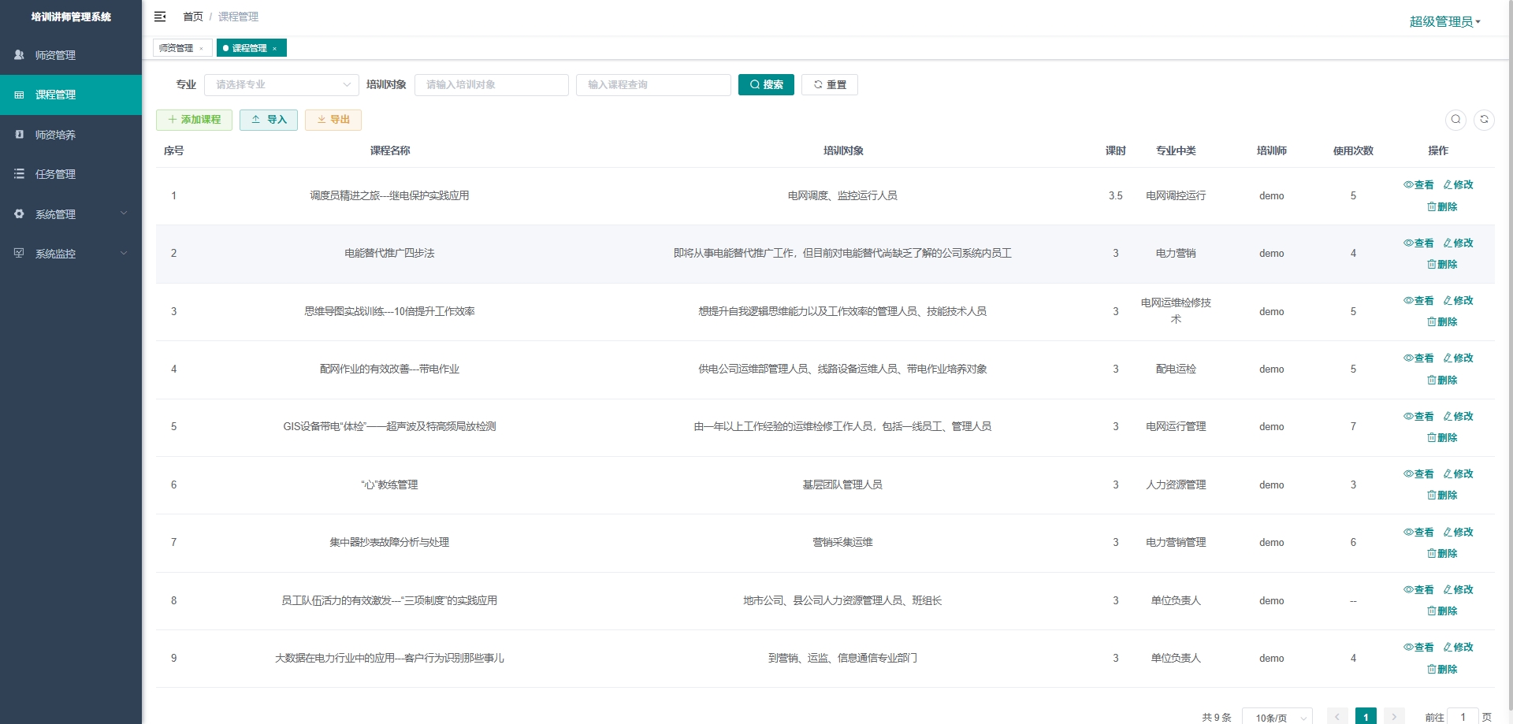Screen dimensions: 1513x724
Task: Click the 使用次数 column header
Action: click(x=1353, y=150)
